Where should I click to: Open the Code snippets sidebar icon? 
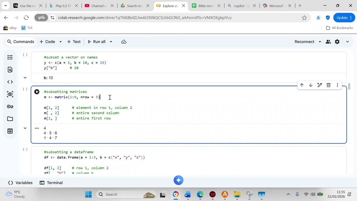tap(10, 82)
